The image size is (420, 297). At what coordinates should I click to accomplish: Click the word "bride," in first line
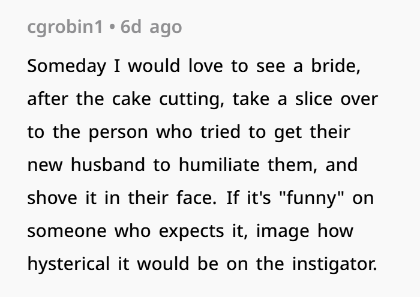coord(335,66)
